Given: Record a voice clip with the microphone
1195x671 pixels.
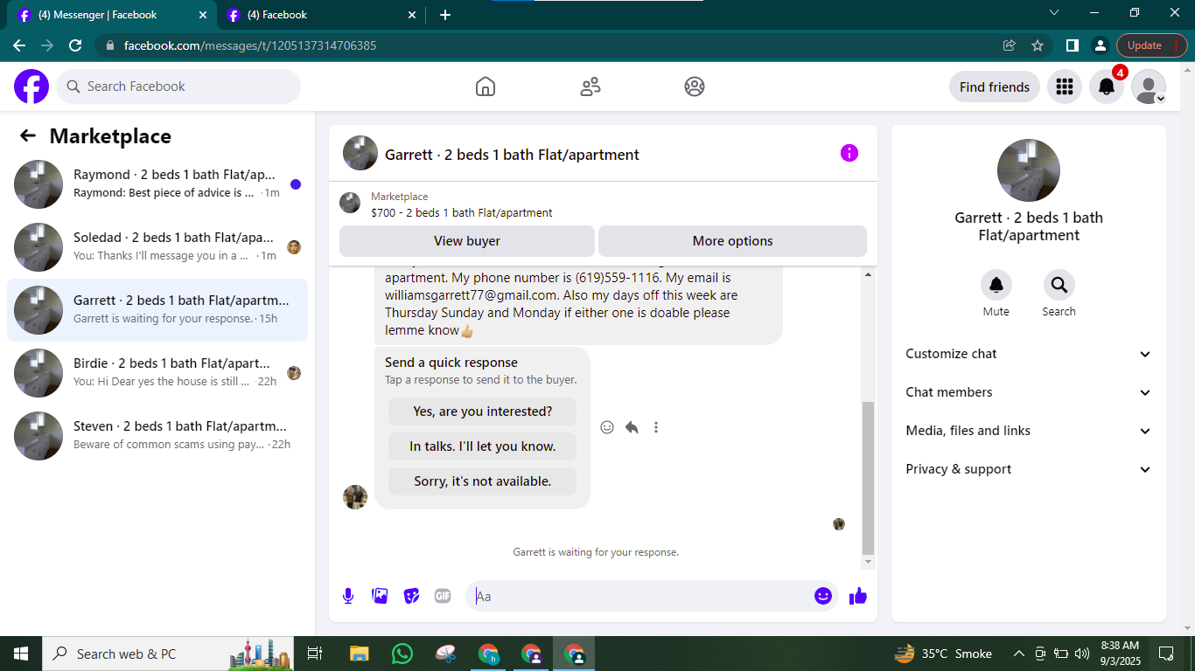Looking at the screenshot, I should pos(348,596).
